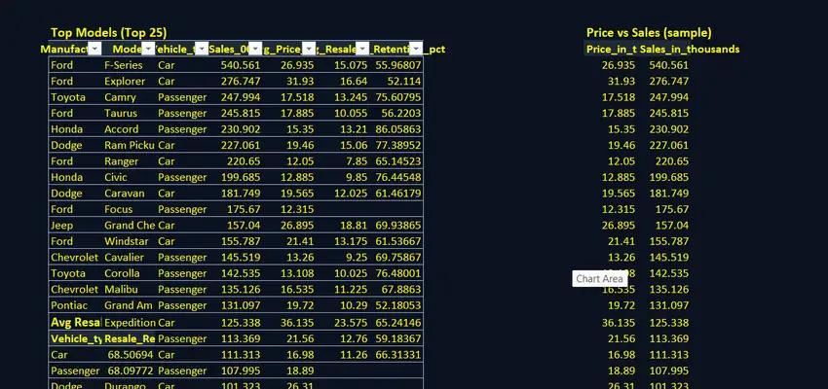Screen dimensions: 828x389
Task: Select the 'Grand Che' model cell
Action: coord(129,225)
